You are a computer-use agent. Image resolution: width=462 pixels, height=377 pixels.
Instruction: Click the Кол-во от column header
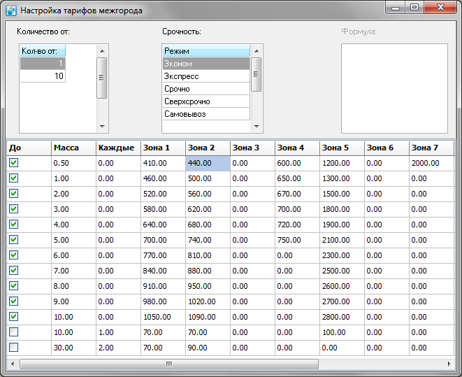[x=43, y=51]
